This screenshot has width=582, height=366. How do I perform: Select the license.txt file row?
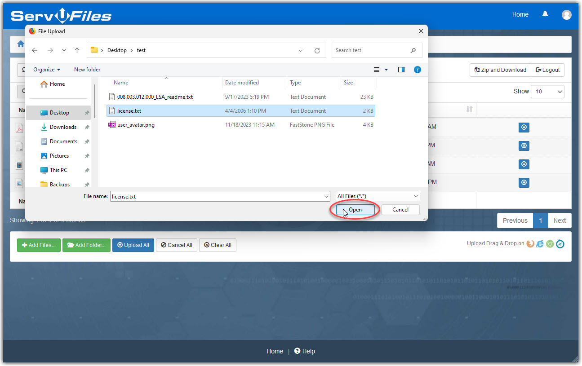(x=241, y=111)
